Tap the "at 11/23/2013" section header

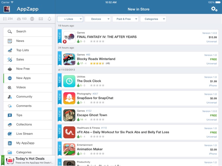pos(66,70)
